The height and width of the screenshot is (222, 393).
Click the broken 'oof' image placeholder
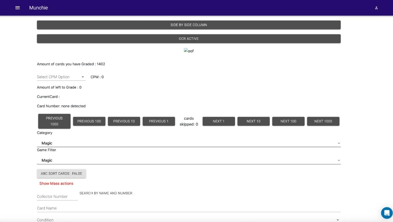189,50
